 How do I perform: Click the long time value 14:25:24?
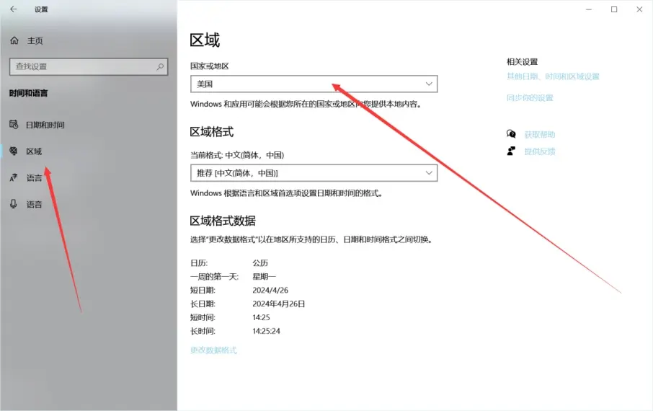[x=266, y=331]
